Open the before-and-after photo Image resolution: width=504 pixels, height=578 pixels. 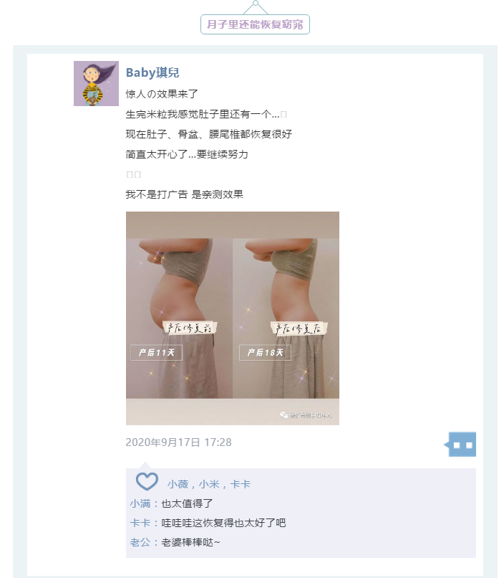[x=233, y=318]
